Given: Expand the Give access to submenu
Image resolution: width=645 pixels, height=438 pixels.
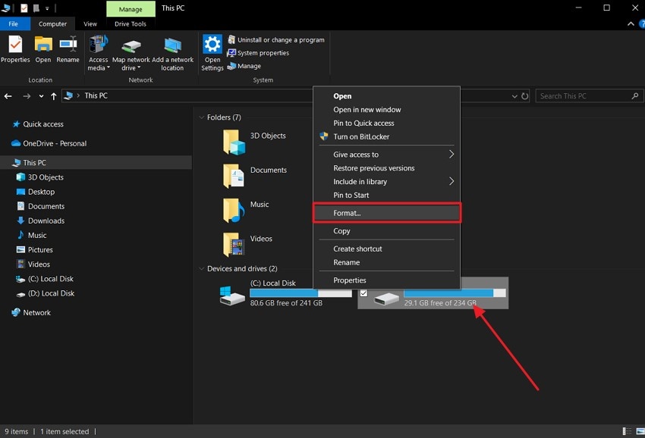Looking at the screenshot, I should pos(387,155).
